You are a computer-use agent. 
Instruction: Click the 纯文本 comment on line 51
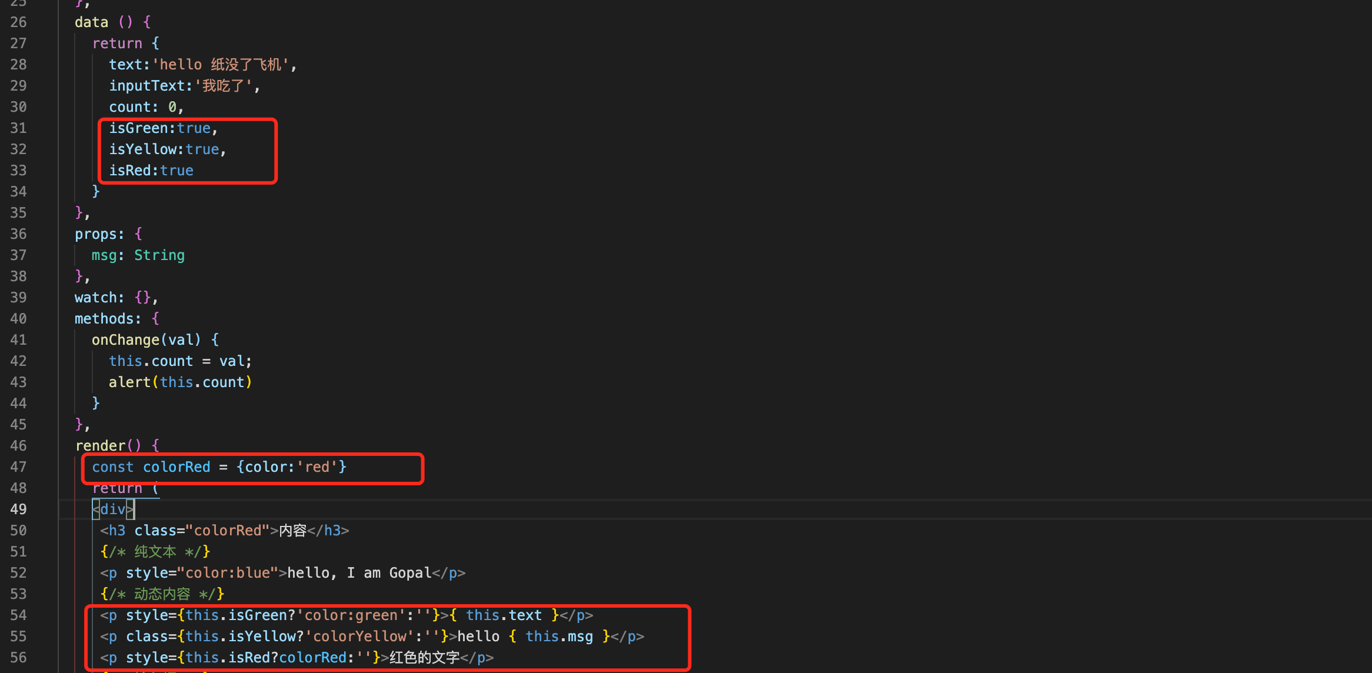click(155, 552)
